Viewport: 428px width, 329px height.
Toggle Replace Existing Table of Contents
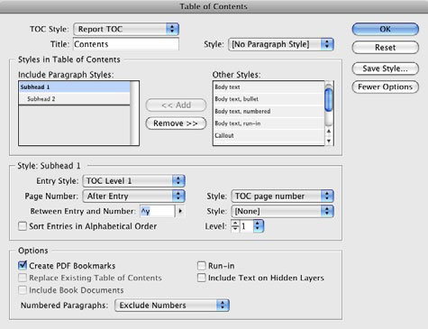click(23, 278)
